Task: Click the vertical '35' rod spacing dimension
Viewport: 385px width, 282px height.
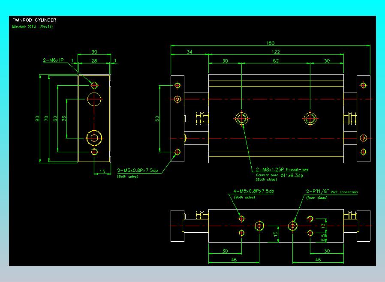Action: [x=64, y=119]
